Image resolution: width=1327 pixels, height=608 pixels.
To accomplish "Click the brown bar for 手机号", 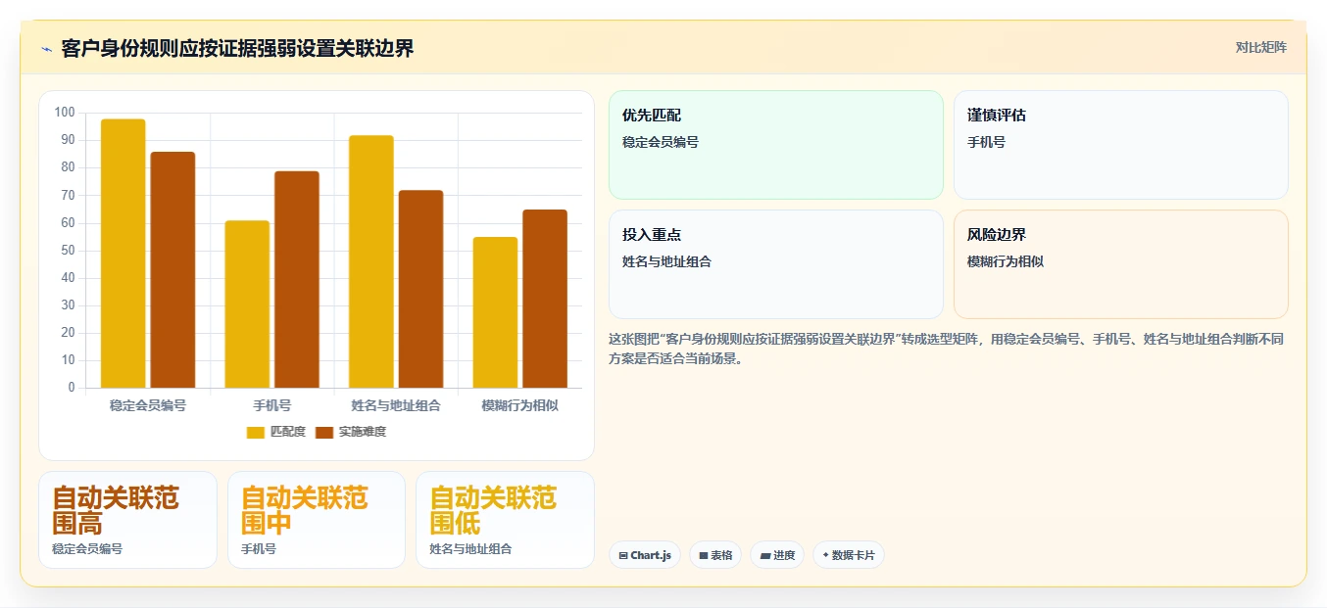I will pos(297,280).
